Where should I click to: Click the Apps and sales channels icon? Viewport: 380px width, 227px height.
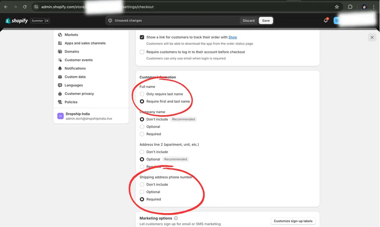[59, 43]
